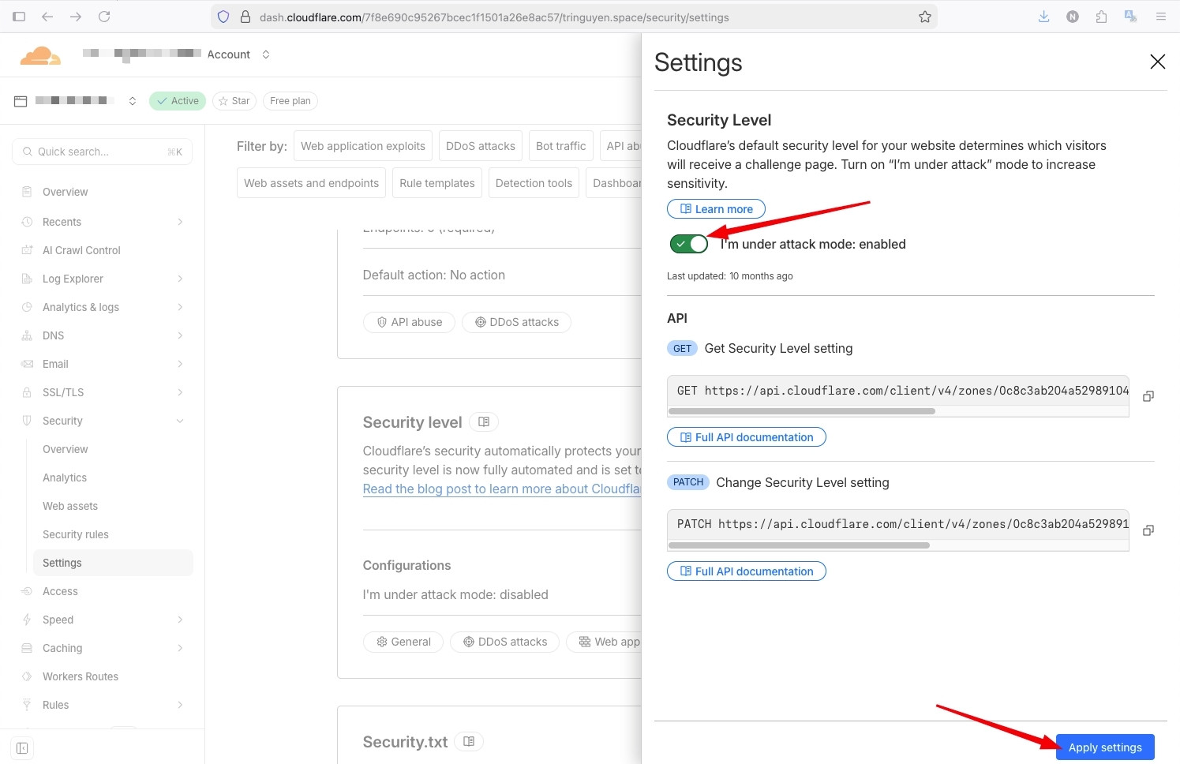Close the Settings side panel
1180x764 pixels.
click(x=1157, y=62)
